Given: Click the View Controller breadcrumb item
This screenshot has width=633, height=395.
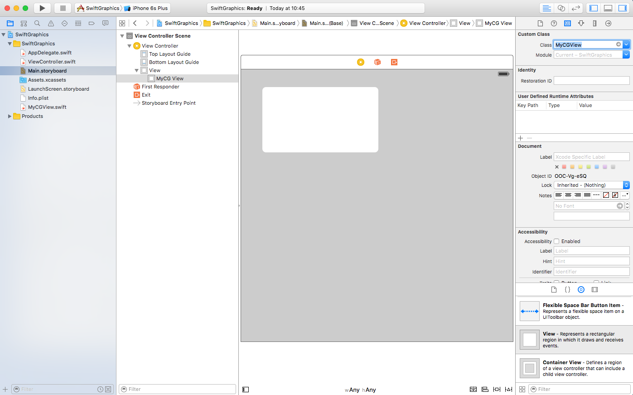Looking at the screenshot, I should (427, 23).
